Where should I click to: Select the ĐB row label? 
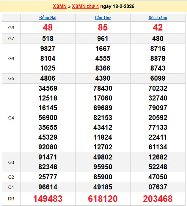11,199
